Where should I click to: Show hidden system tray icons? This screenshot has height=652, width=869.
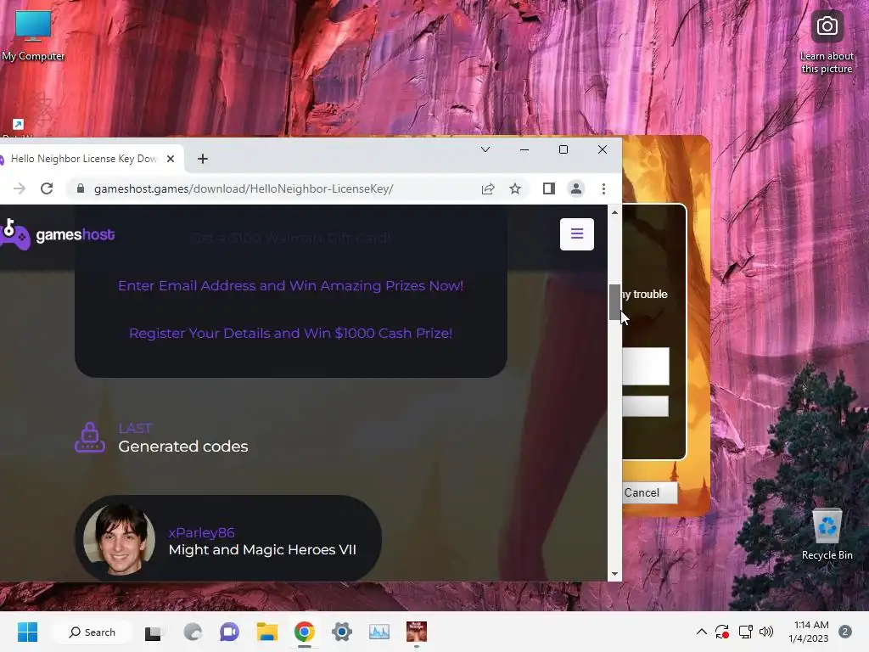(x=701, y=632)
